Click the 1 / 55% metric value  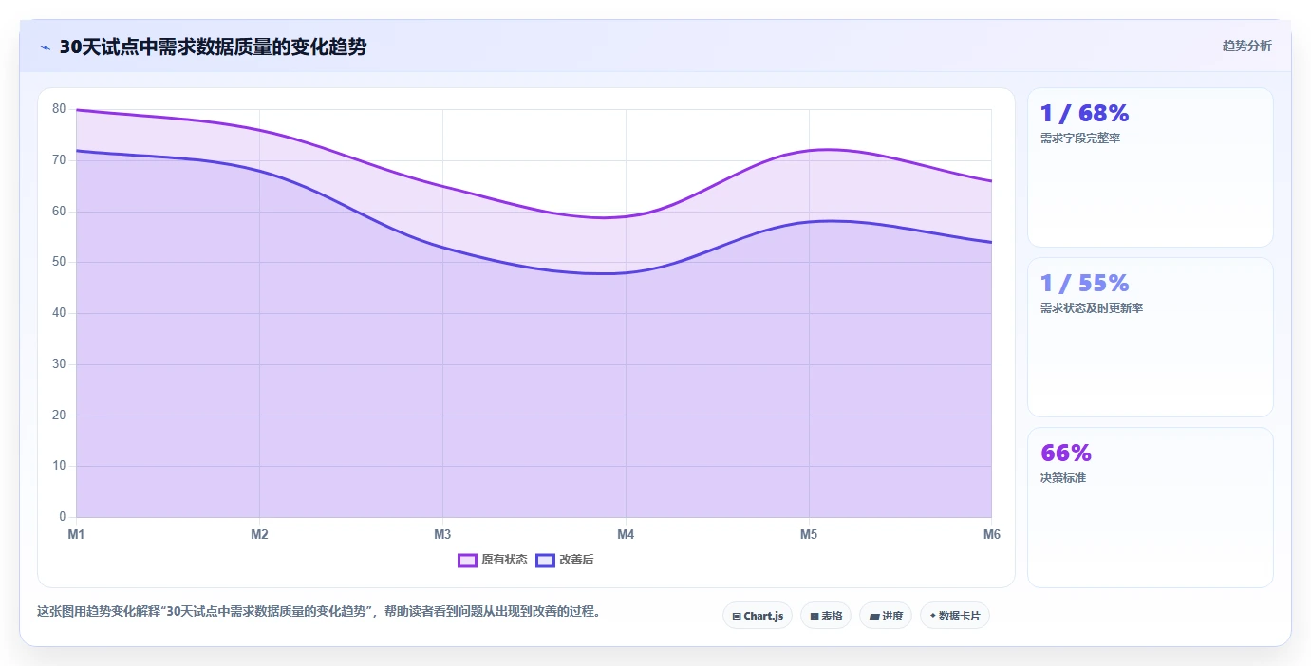pos(1084,284)
